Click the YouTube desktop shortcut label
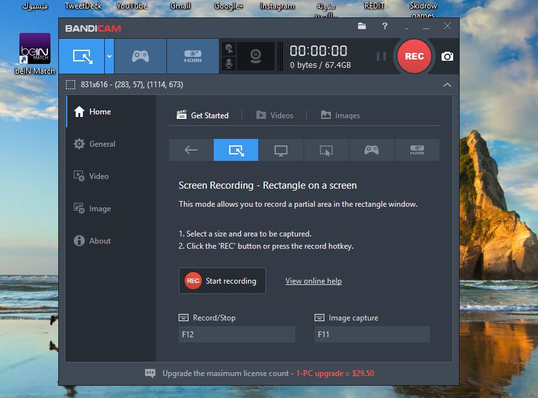538x398 pixels. tap(132, 6)
